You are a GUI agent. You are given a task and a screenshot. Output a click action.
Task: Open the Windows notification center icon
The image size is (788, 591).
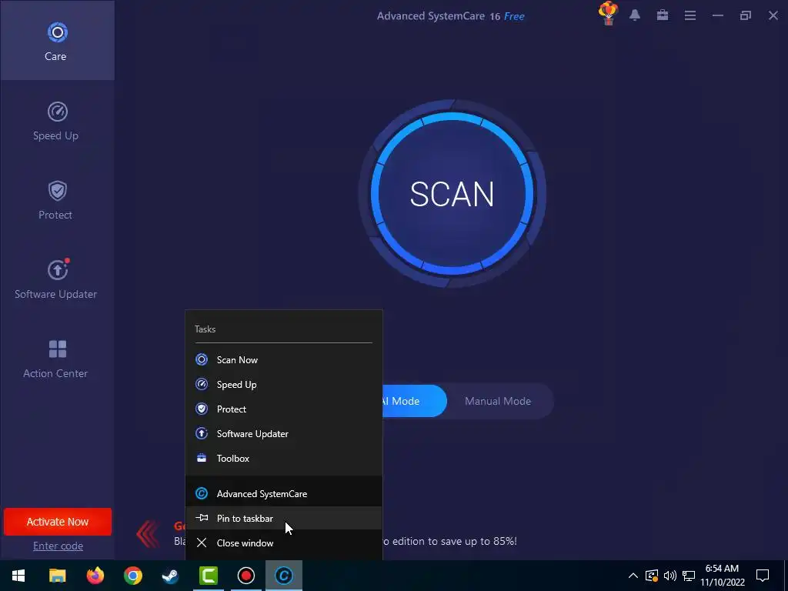pos(763,576)
